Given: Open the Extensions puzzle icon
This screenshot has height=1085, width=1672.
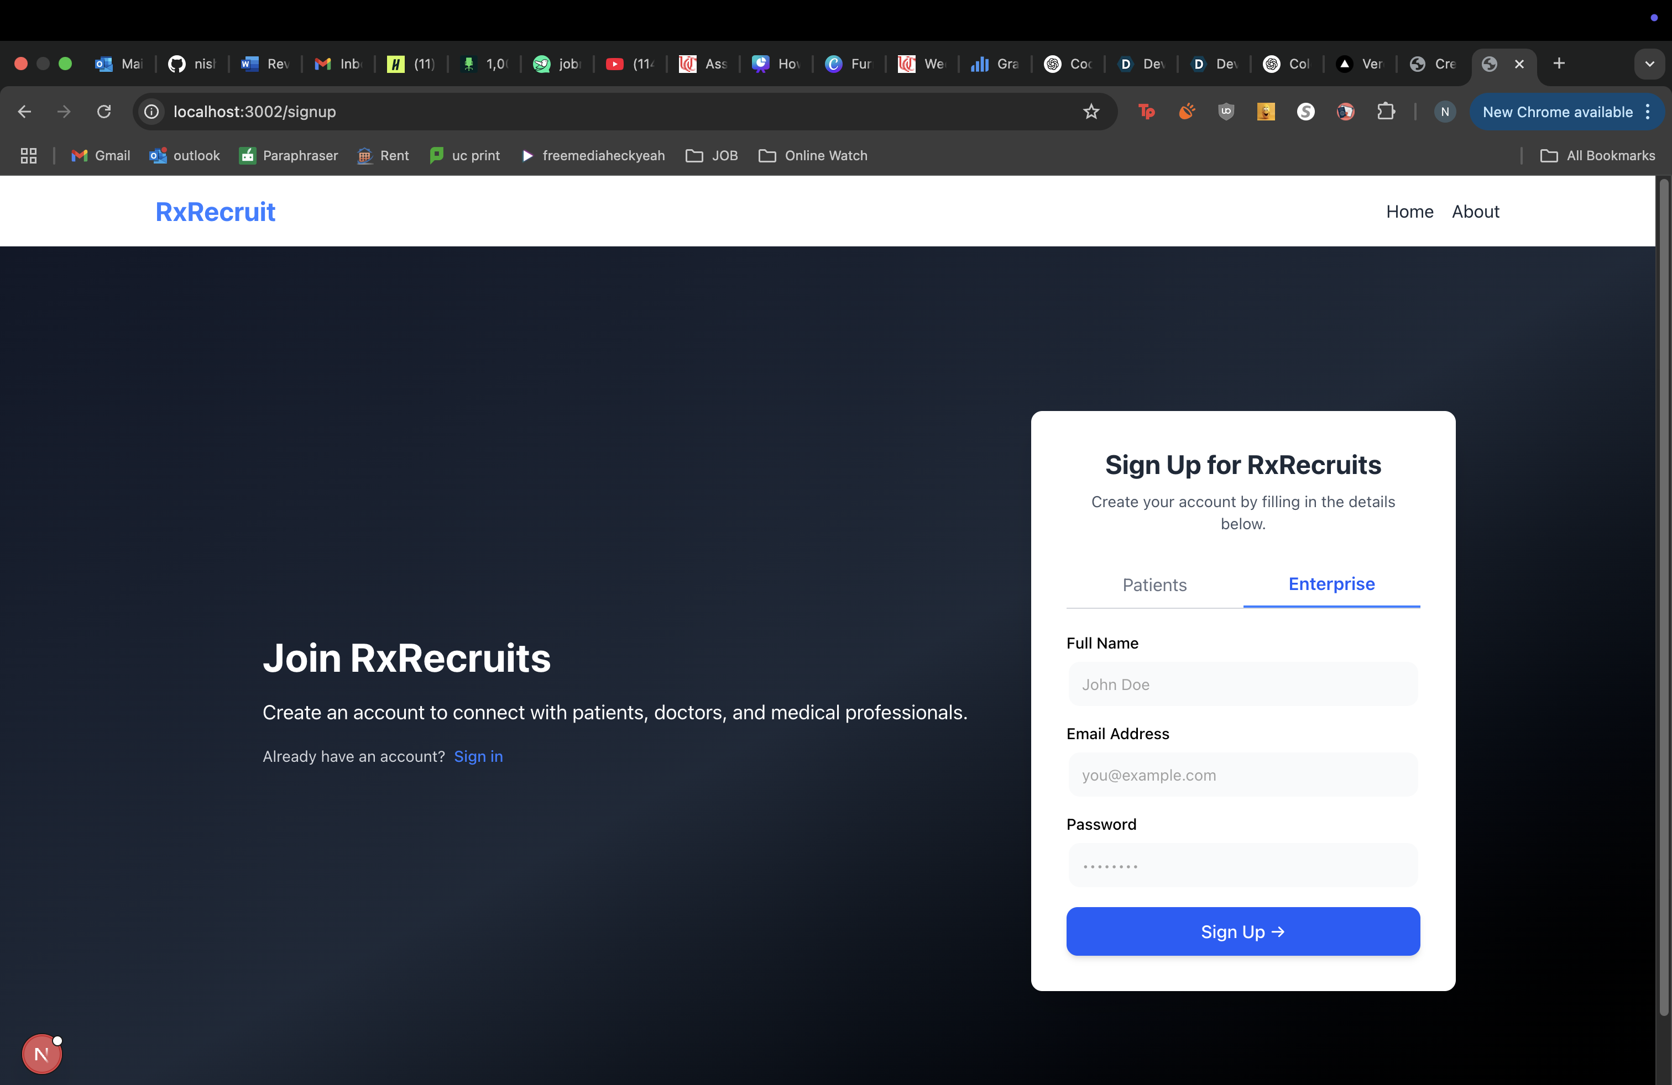Looking at the screenshot, I should [x=1386, y=112].
